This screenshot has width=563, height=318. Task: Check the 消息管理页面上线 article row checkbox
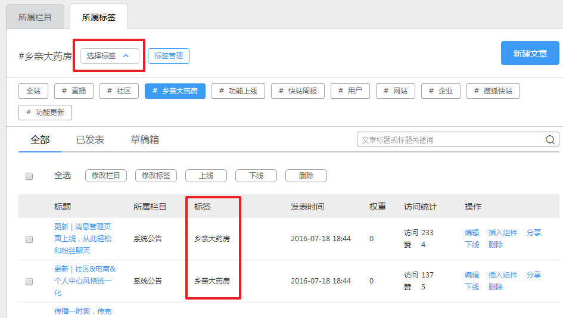pos(29,239)
